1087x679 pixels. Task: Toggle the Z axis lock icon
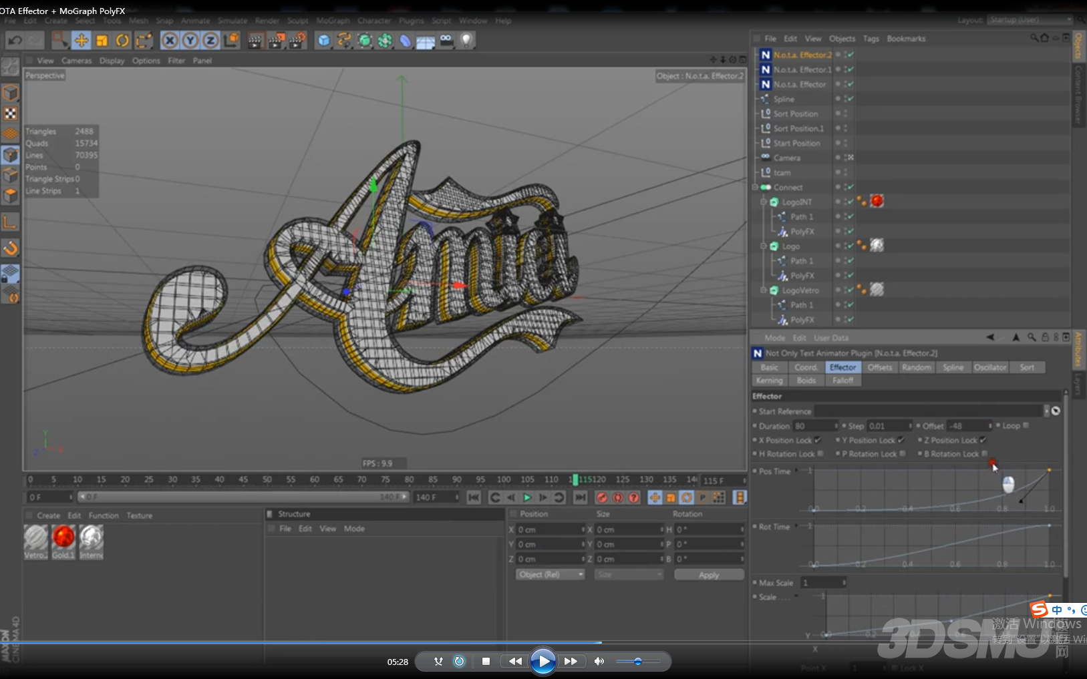pyautogui.click(x=210, y=41)
